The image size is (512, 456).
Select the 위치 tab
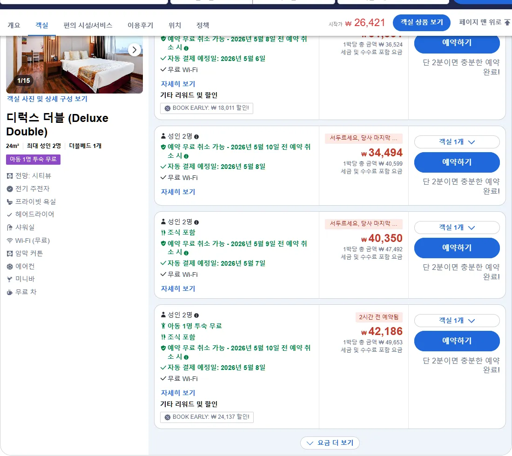coord(175,25)
